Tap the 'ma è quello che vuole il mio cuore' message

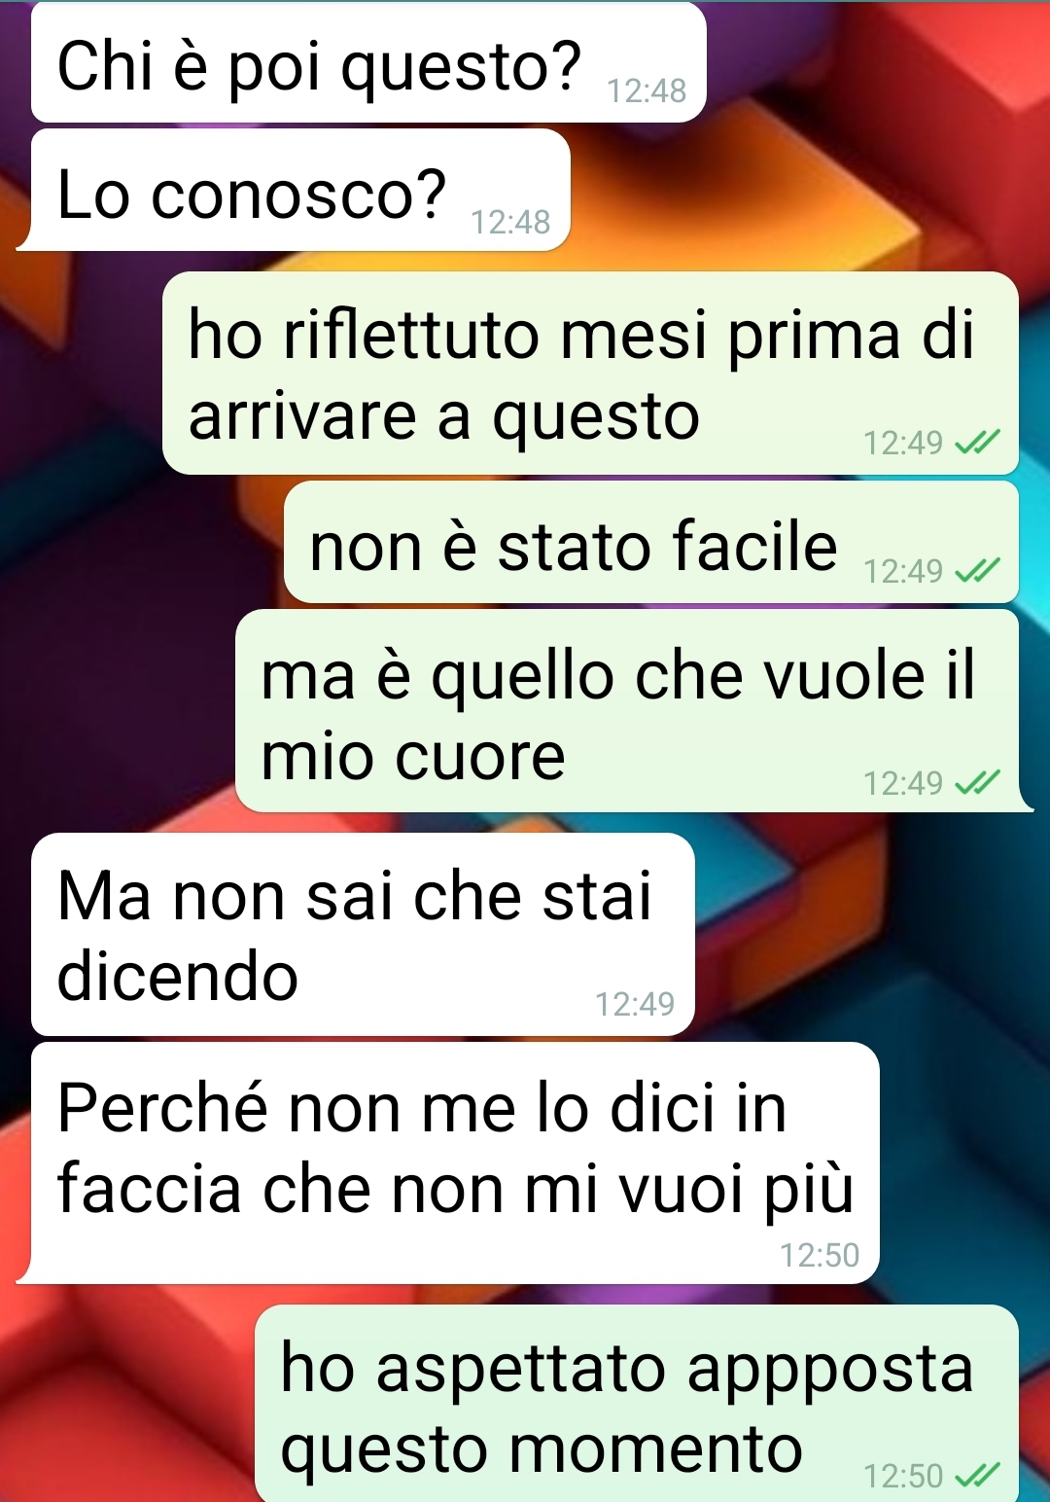click(627, 711)
